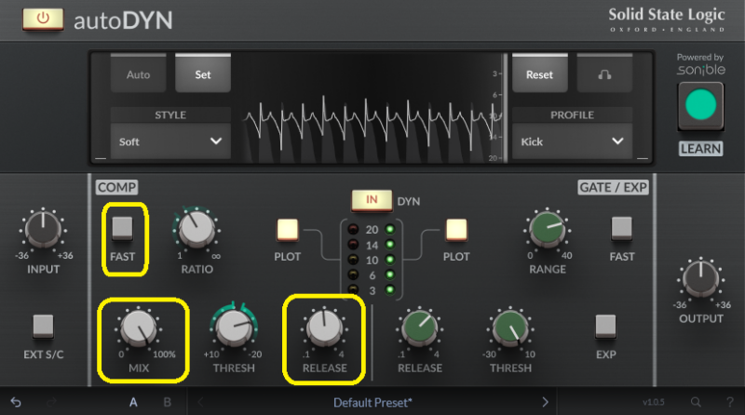Open the search magnifier icon
Image resolution: width=745 pixels, height=415 pixels.
pos(696,402)
